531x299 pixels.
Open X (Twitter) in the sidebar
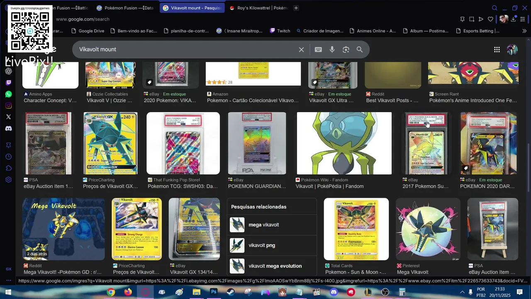[x=8, y=117]
